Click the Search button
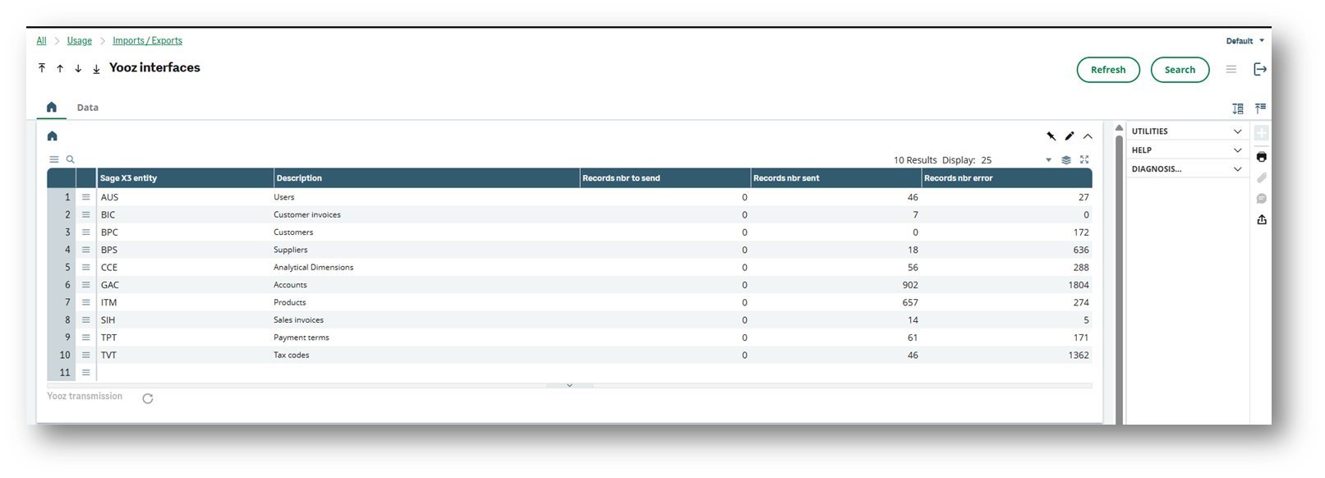The height and width of the screenshot is (478, 1325). tap(1180, 70)
